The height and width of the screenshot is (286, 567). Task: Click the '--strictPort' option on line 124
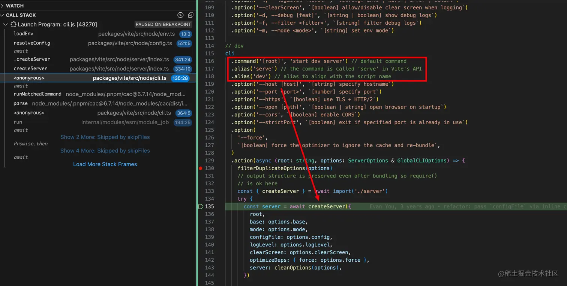coord(278,122)
